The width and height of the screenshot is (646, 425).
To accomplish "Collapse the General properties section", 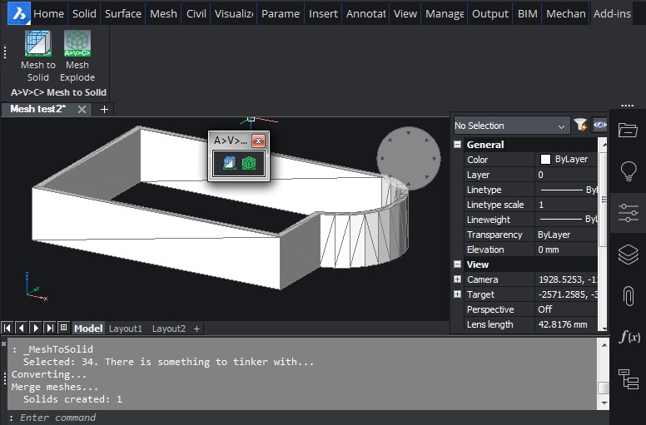I will point(457,145).
